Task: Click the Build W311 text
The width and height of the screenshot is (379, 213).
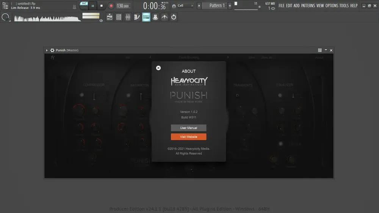Action: 189,117
